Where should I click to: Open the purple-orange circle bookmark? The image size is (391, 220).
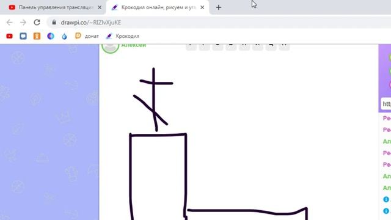51,36
